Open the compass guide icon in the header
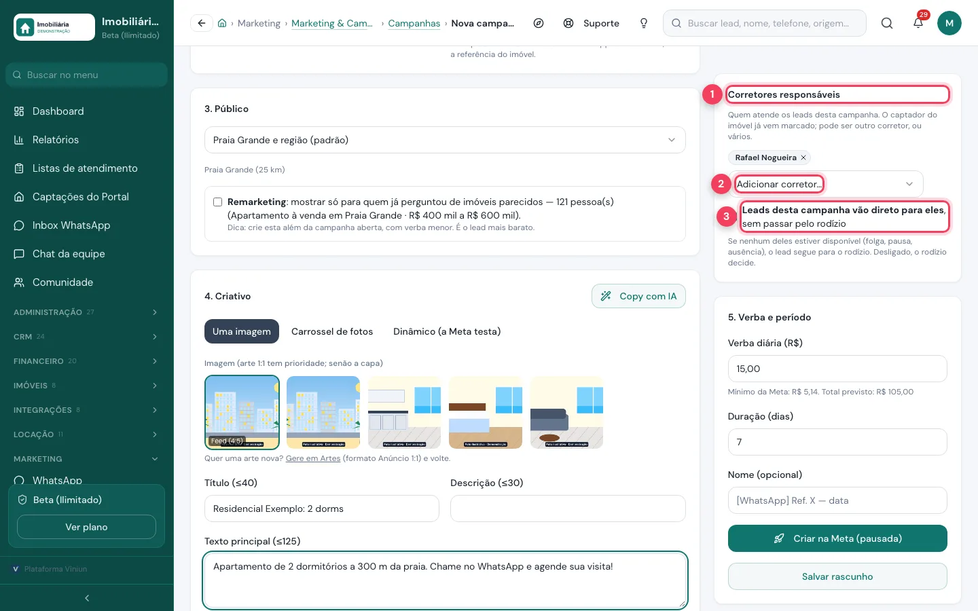This screenshot has width=978, height=611. click(x=539, y=23)
